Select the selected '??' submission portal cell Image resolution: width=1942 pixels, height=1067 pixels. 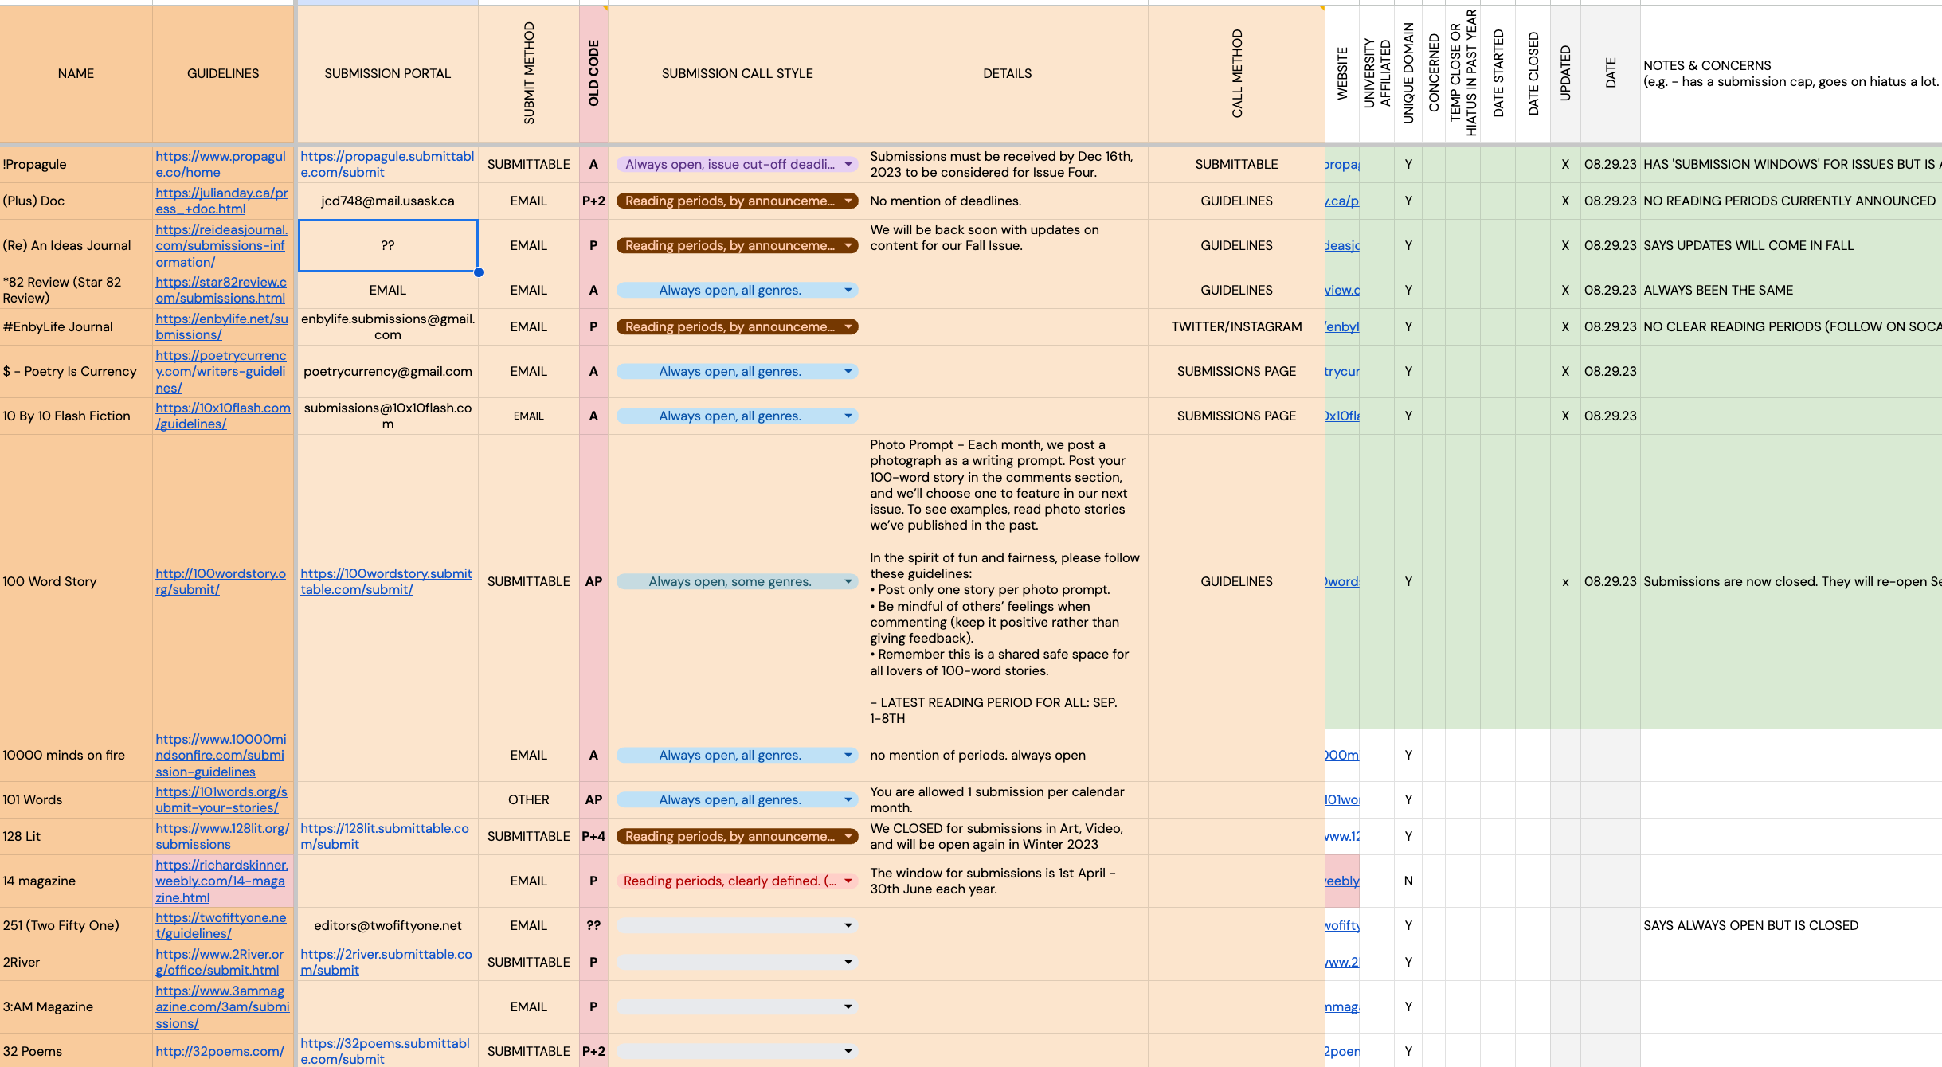coord(388,245)
